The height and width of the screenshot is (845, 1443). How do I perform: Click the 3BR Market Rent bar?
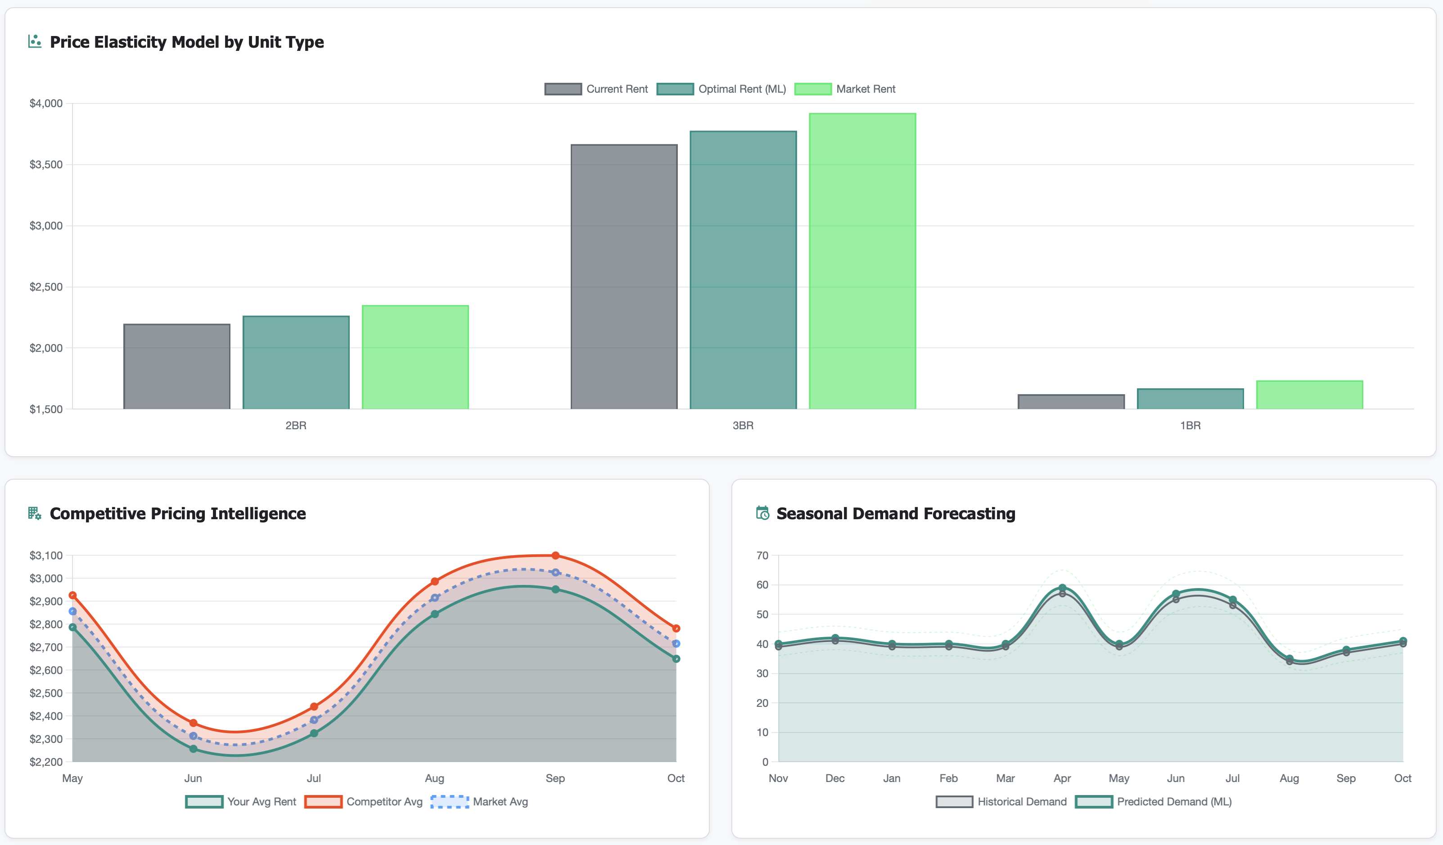(862, 261)
